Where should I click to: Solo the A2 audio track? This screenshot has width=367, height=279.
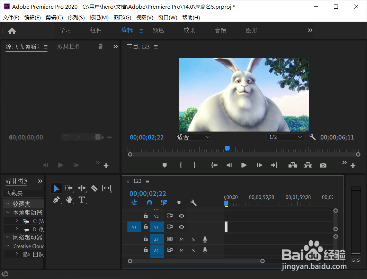tap(193, 251)
